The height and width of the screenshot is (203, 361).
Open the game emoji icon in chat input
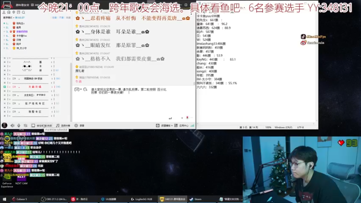pos(77,89)
